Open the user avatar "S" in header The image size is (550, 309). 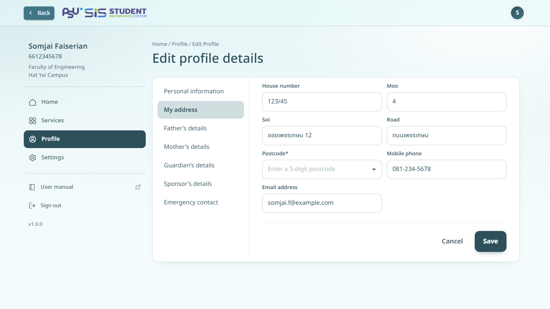click(x=517, y=13)
